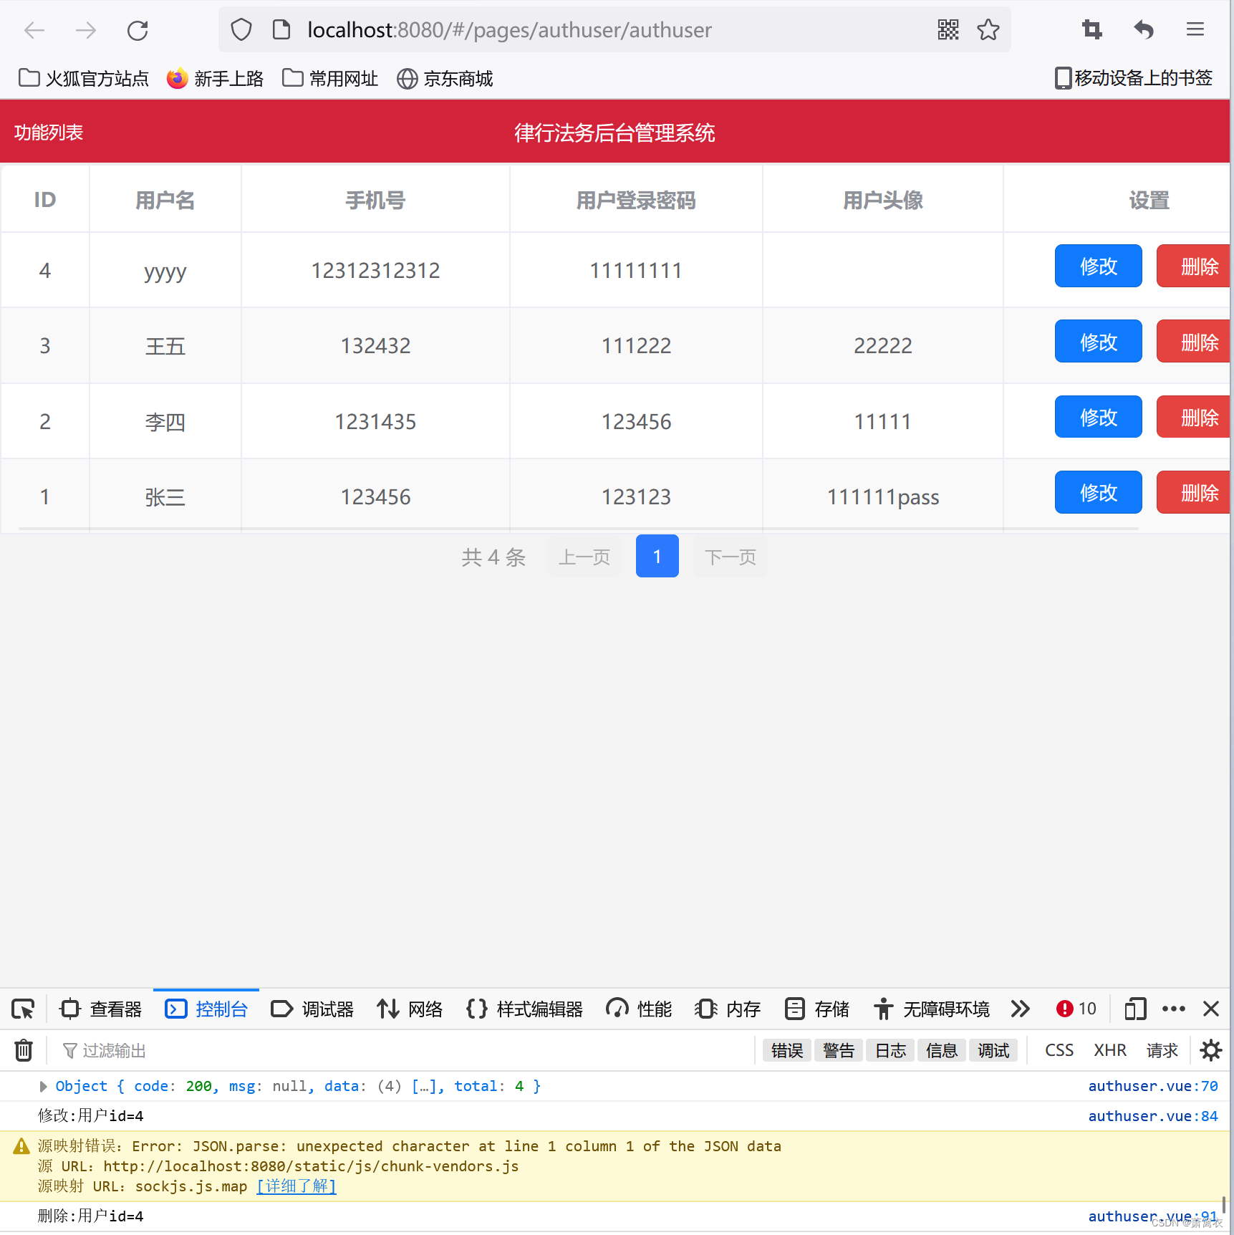
Task: Click phone number 12312312312 cell
Action: click(375, 270)
